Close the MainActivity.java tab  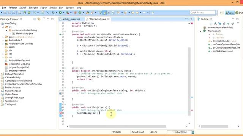(x=108, y=19)
